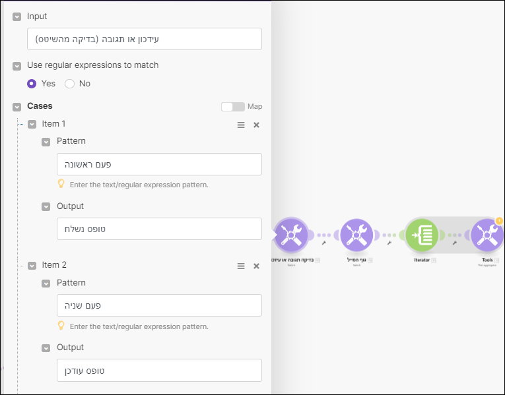Remove Item 1 with its X icon

coord(257,125)
